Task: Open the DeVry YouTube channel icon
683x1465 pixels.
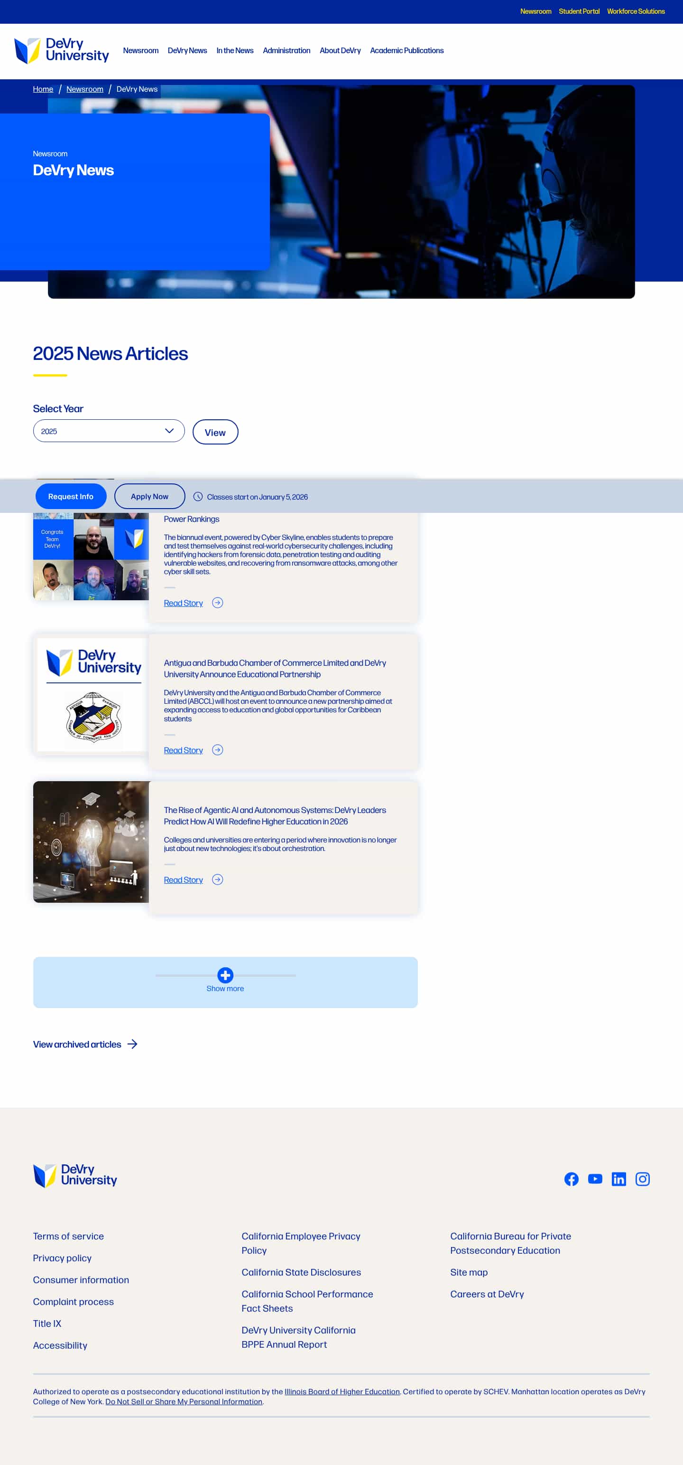Action: pyautogui.click(x=595, y=1179)
